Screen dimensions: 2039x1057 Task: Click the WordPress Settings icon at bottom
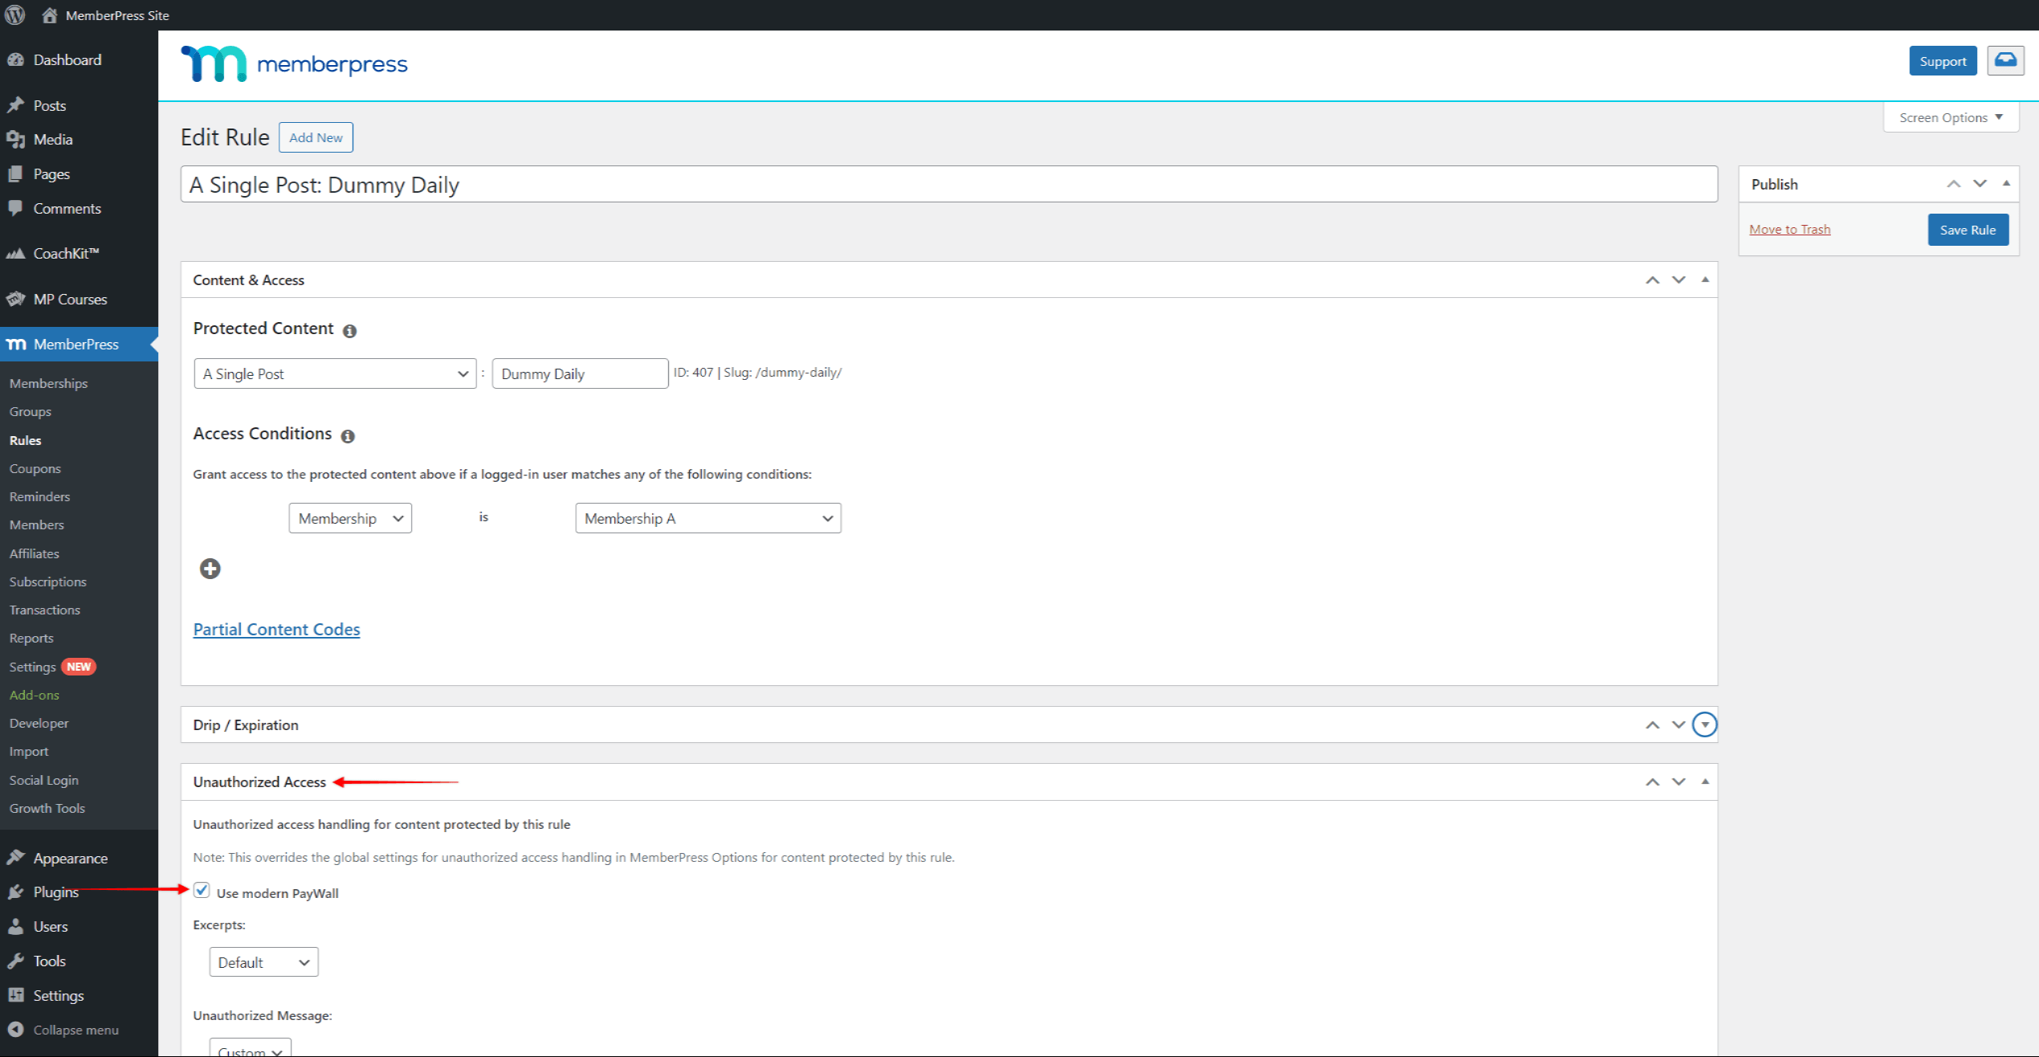[15, 995]
